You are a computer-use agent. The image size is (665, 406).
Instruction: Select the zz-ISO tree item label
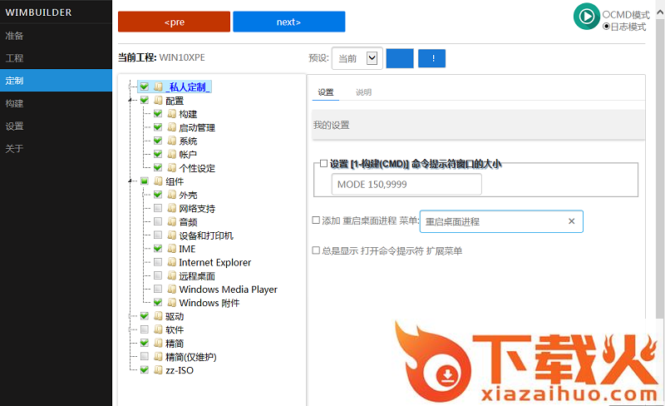[180, 370]
